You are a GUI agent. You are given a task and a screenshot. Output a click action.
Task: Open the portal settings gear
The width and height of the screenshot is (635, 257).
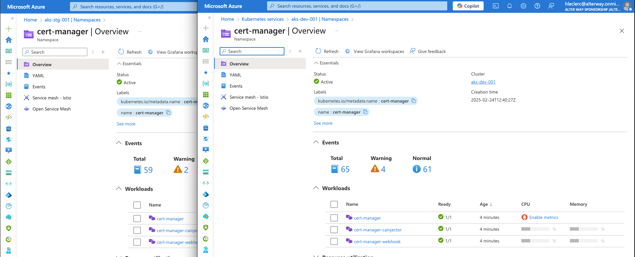(523, 6)
